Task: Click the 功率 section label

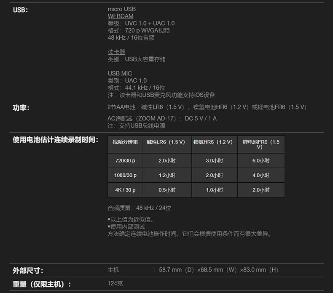Action: tap(21, 108)
